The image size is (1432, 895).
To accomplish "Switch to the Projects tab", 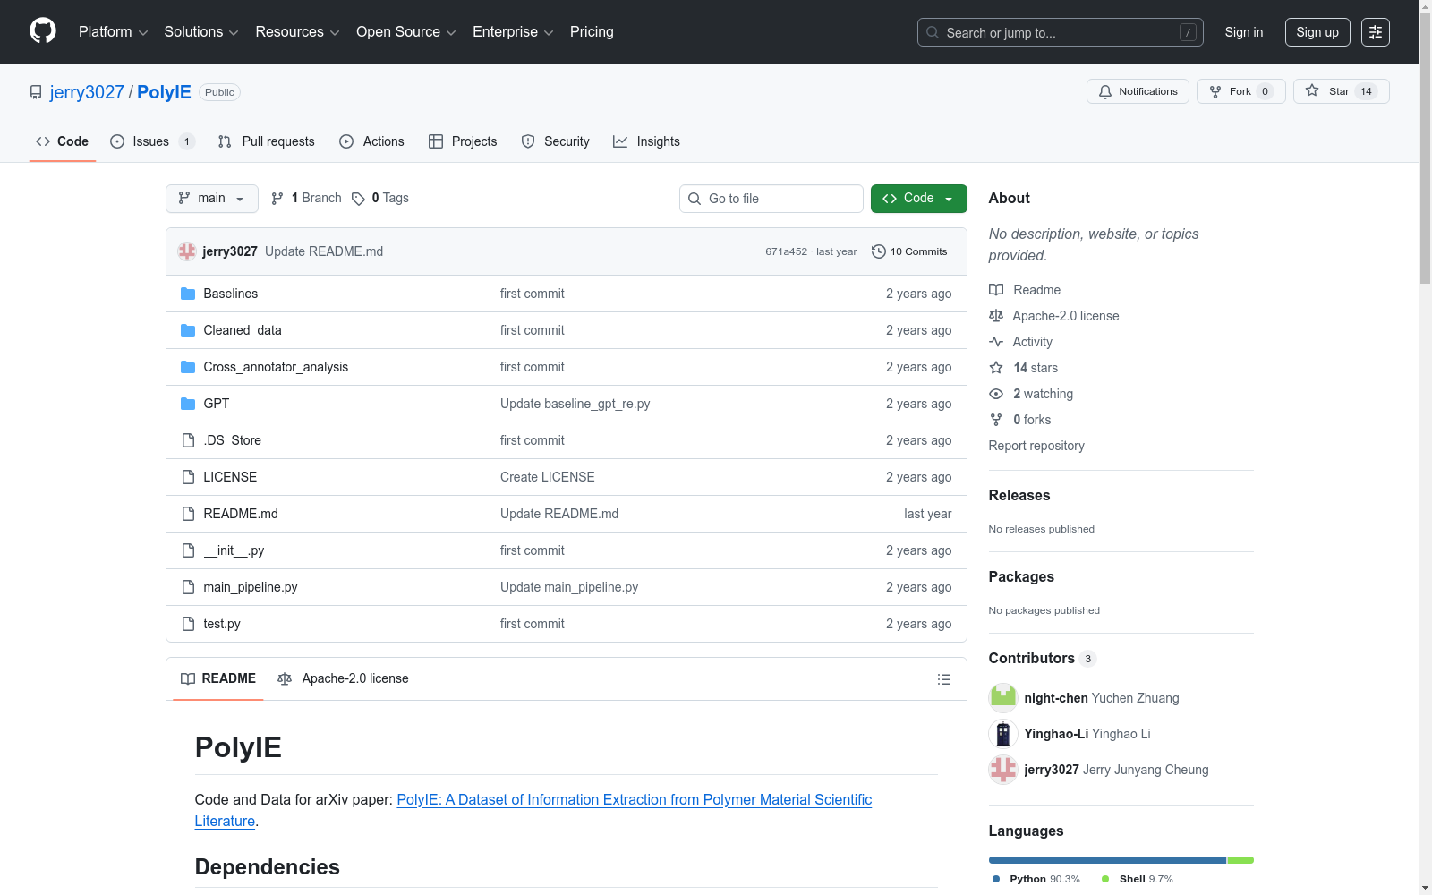I will (463, 141).
